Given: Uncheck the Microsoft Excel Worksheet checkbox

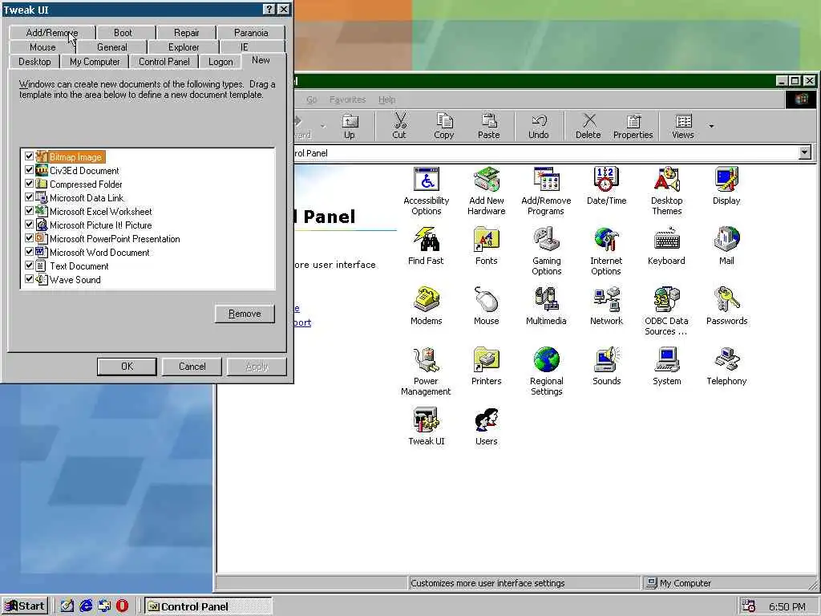Looking at the screenshot, I should (30, 211).
